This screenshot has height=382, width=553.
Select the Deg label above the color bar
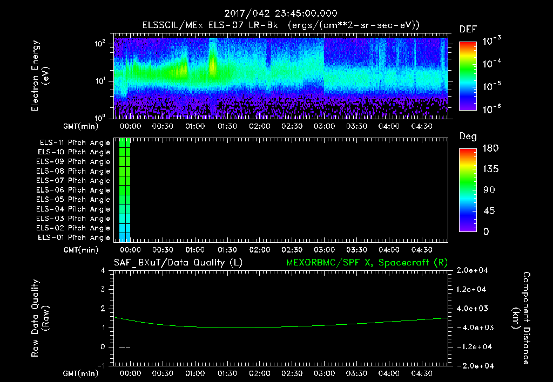point(468,137)
